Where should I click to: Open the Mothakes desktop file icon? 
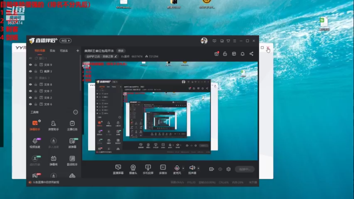click(123, 4)
